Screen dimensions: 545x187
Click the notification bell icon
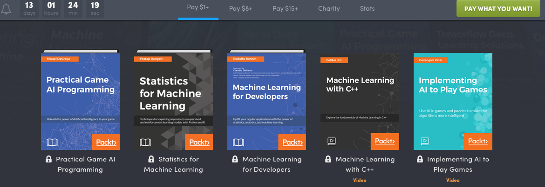pos(6,9)
